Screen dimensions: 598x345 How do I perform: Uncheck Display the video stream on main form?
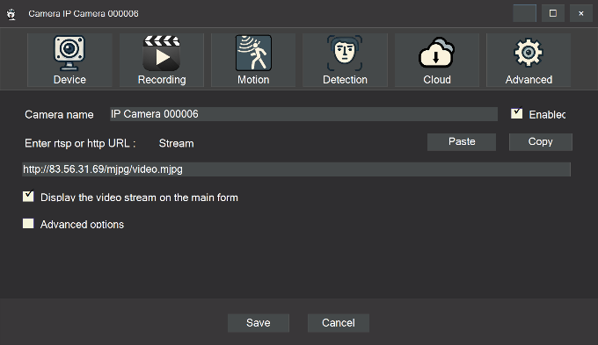pyautogui.click(x=28, y=196)
